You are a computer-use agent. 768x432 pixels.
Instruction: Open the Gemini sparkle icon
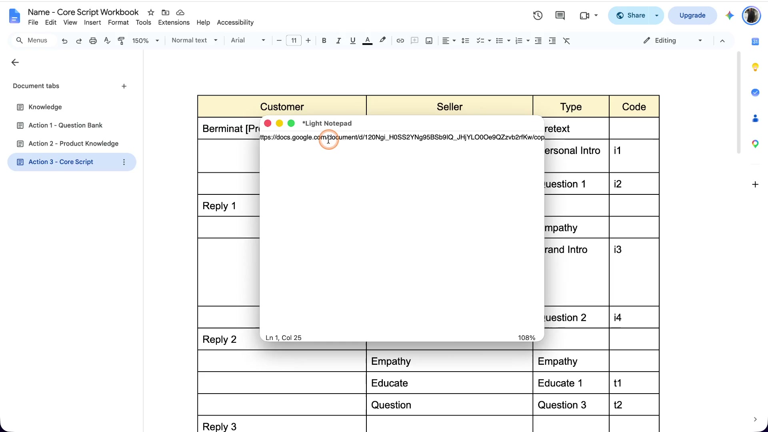[x=730, y=16]
